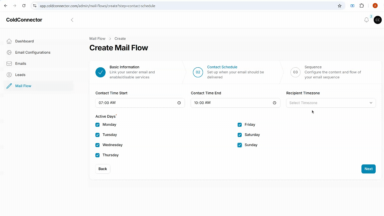
Task: Click the clock icon in Contact Time End
Action: pos(274,103)
